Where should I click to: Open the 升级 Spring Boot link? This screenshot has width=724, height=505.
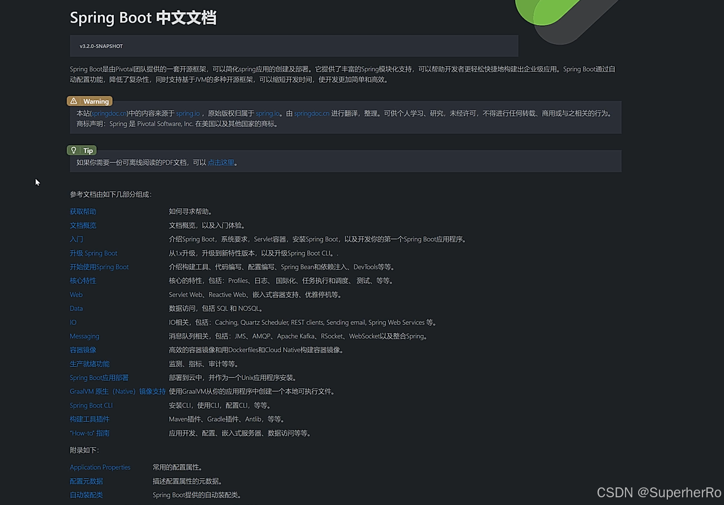94,253
